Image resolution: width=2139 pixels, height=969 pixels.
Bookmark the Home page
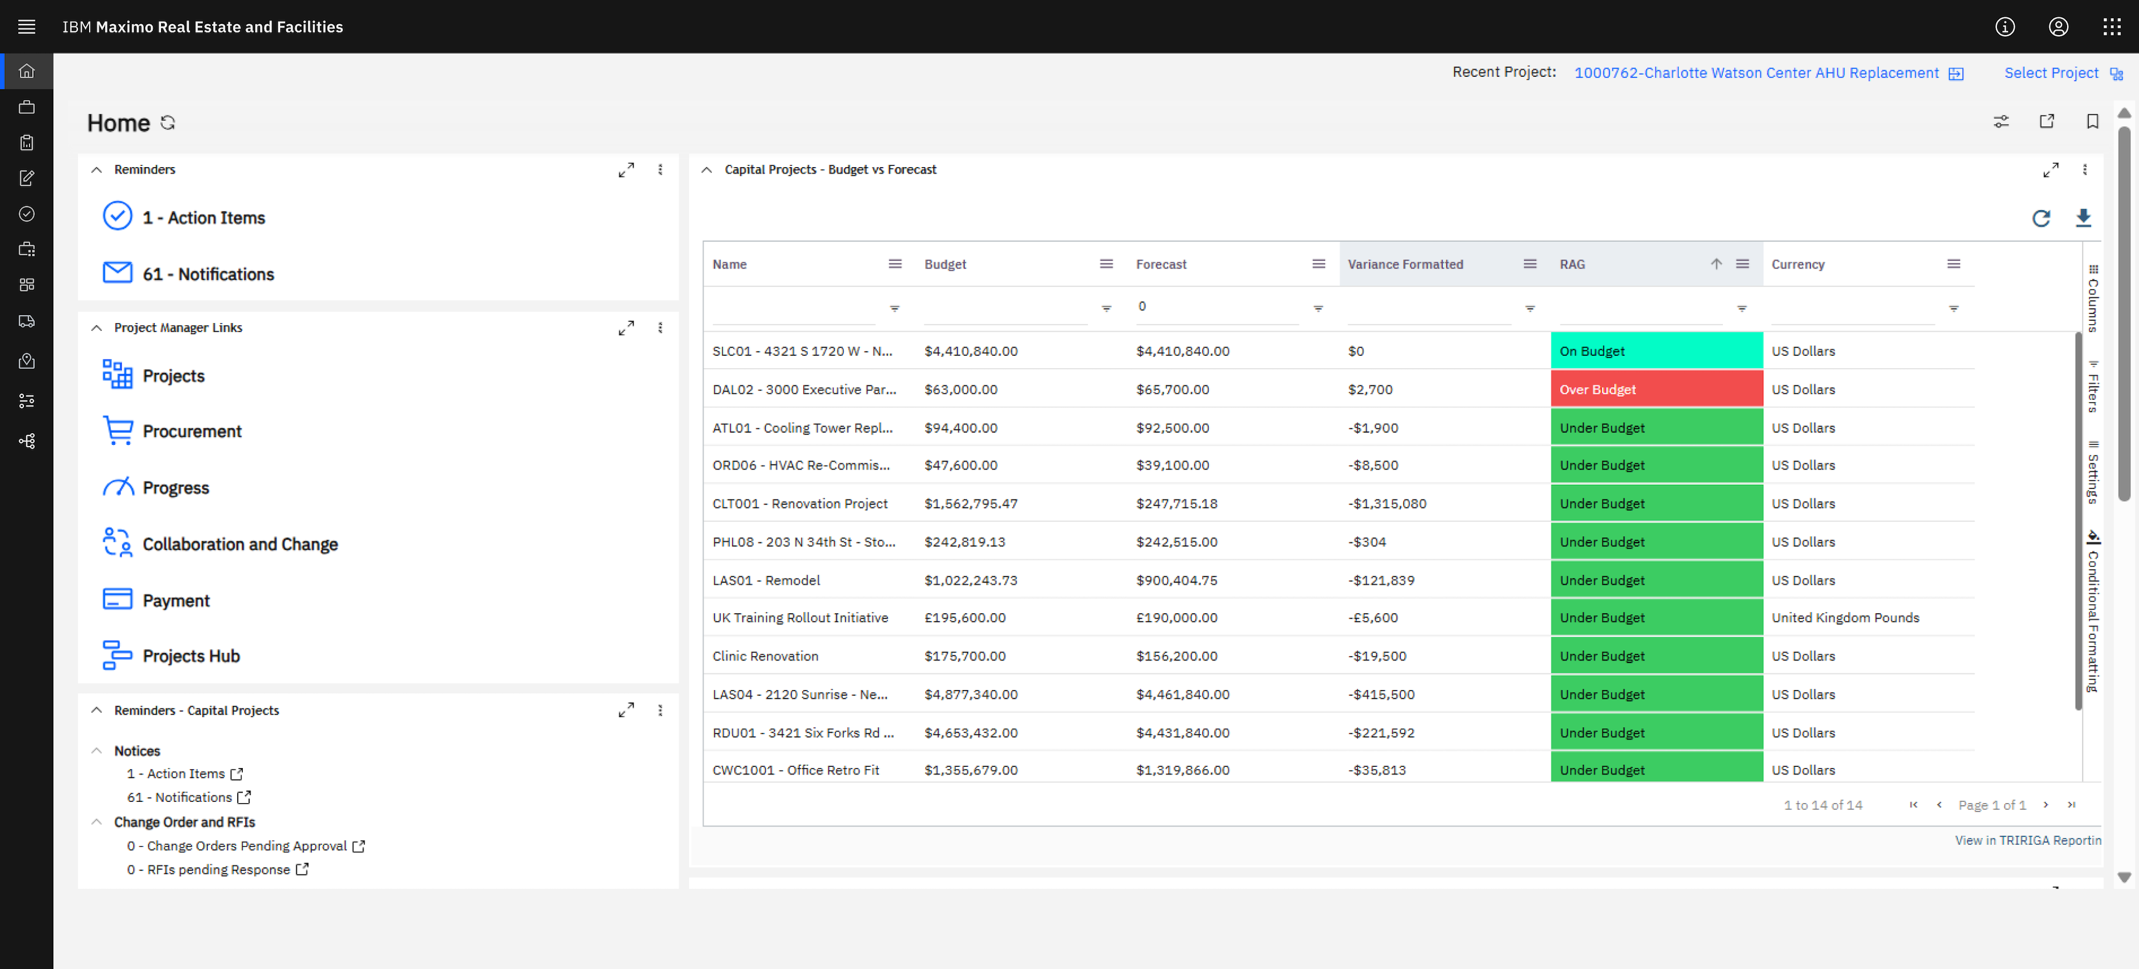click(x=2092, y=121)
